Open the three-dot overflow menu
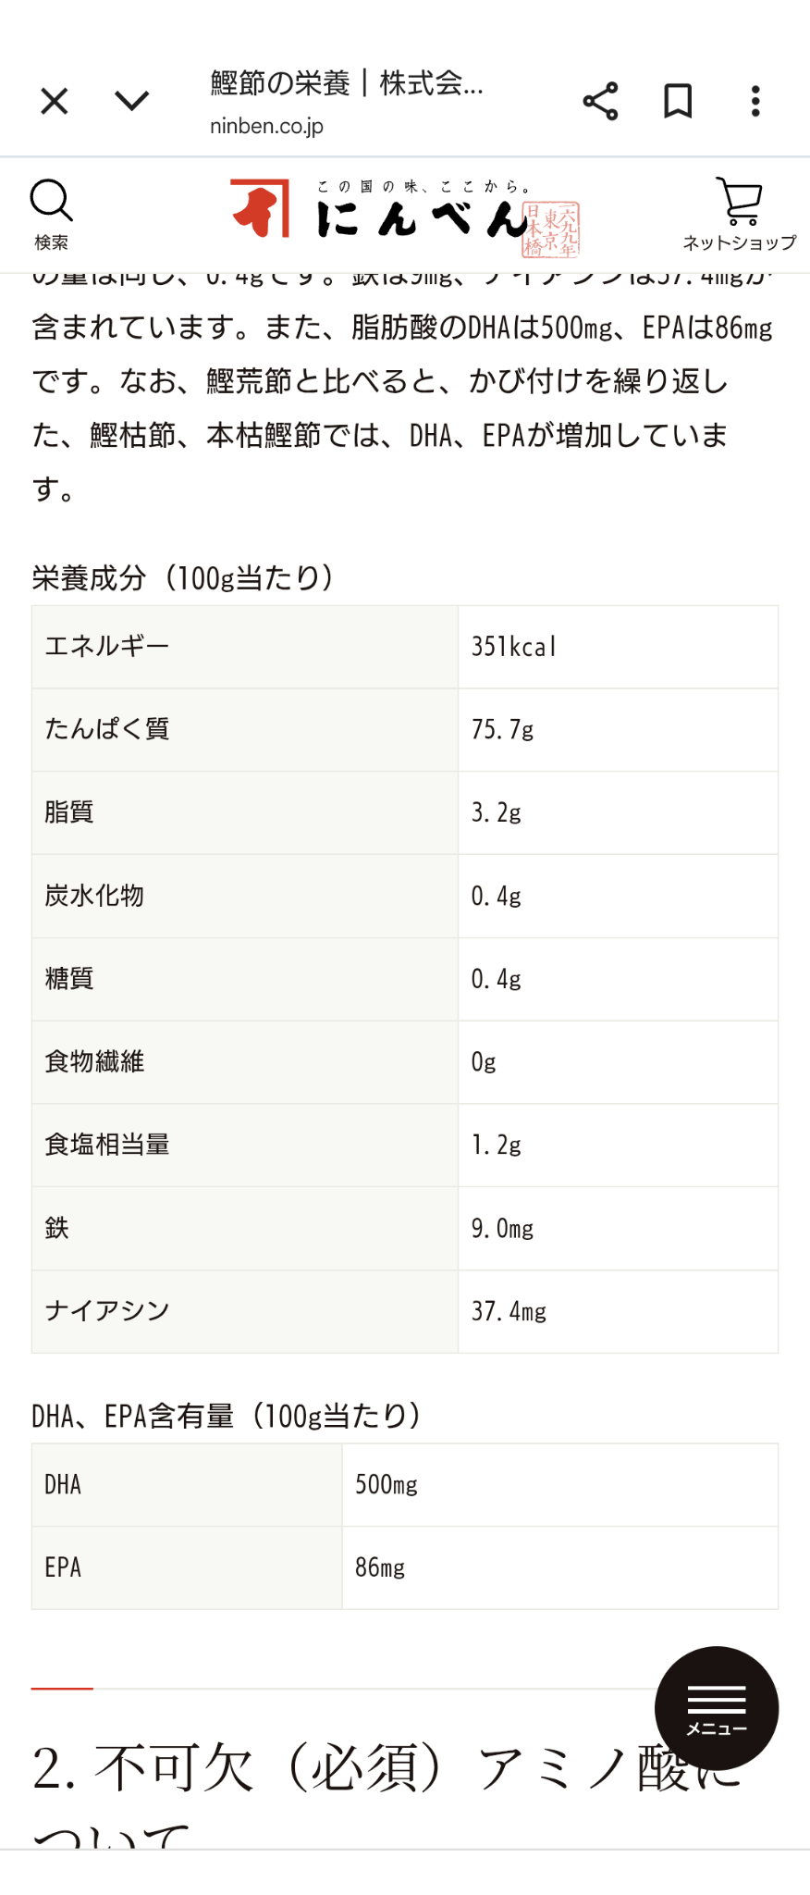Image resolution: width=810 pixels, height=1895 pixels. pyautogui.click(x=755, y=101)
